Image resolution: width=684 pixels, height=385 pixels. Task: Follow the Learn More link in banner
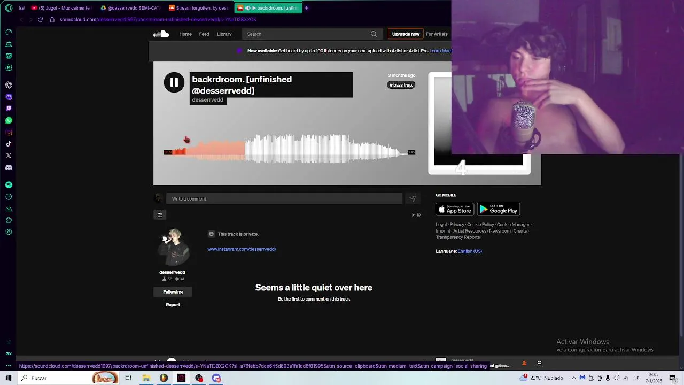[x=440, y=51]
